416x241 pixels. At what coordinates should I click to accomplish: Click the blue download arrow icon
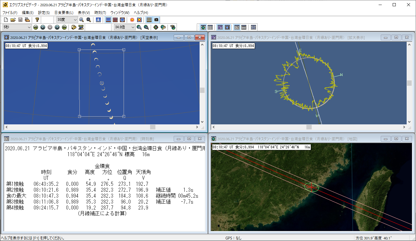(x=98, y=20)
